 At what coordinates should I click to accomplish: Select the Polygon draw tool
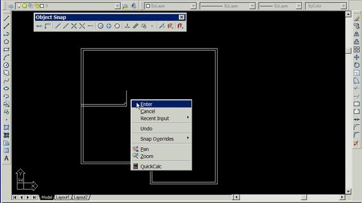pos(6,42)
